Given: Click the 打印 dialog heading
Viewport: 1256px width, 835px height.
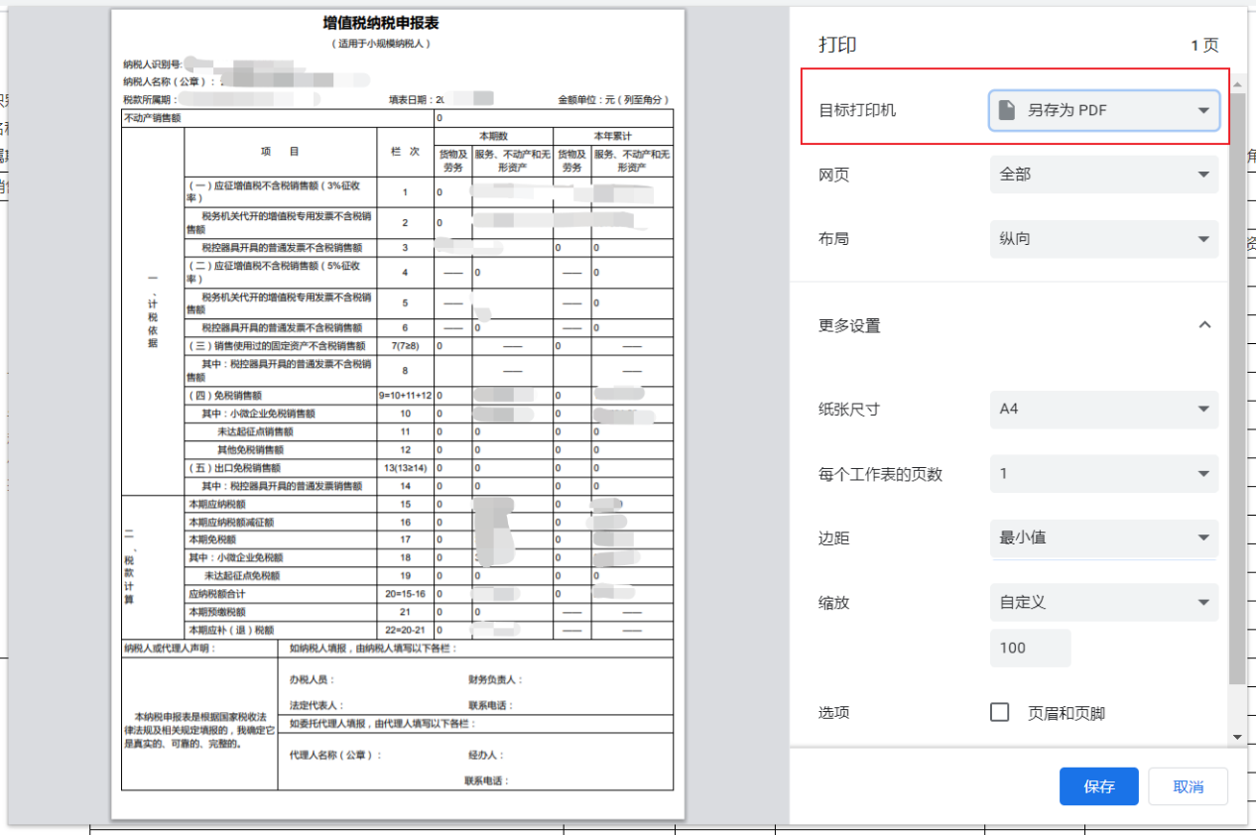Looking at the screenshot, I should [x=837, y=45].
